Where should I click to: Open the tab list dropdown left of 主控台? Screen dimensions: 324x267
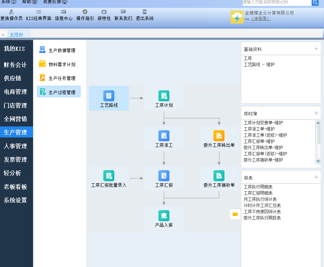click(x=3, y=34)
